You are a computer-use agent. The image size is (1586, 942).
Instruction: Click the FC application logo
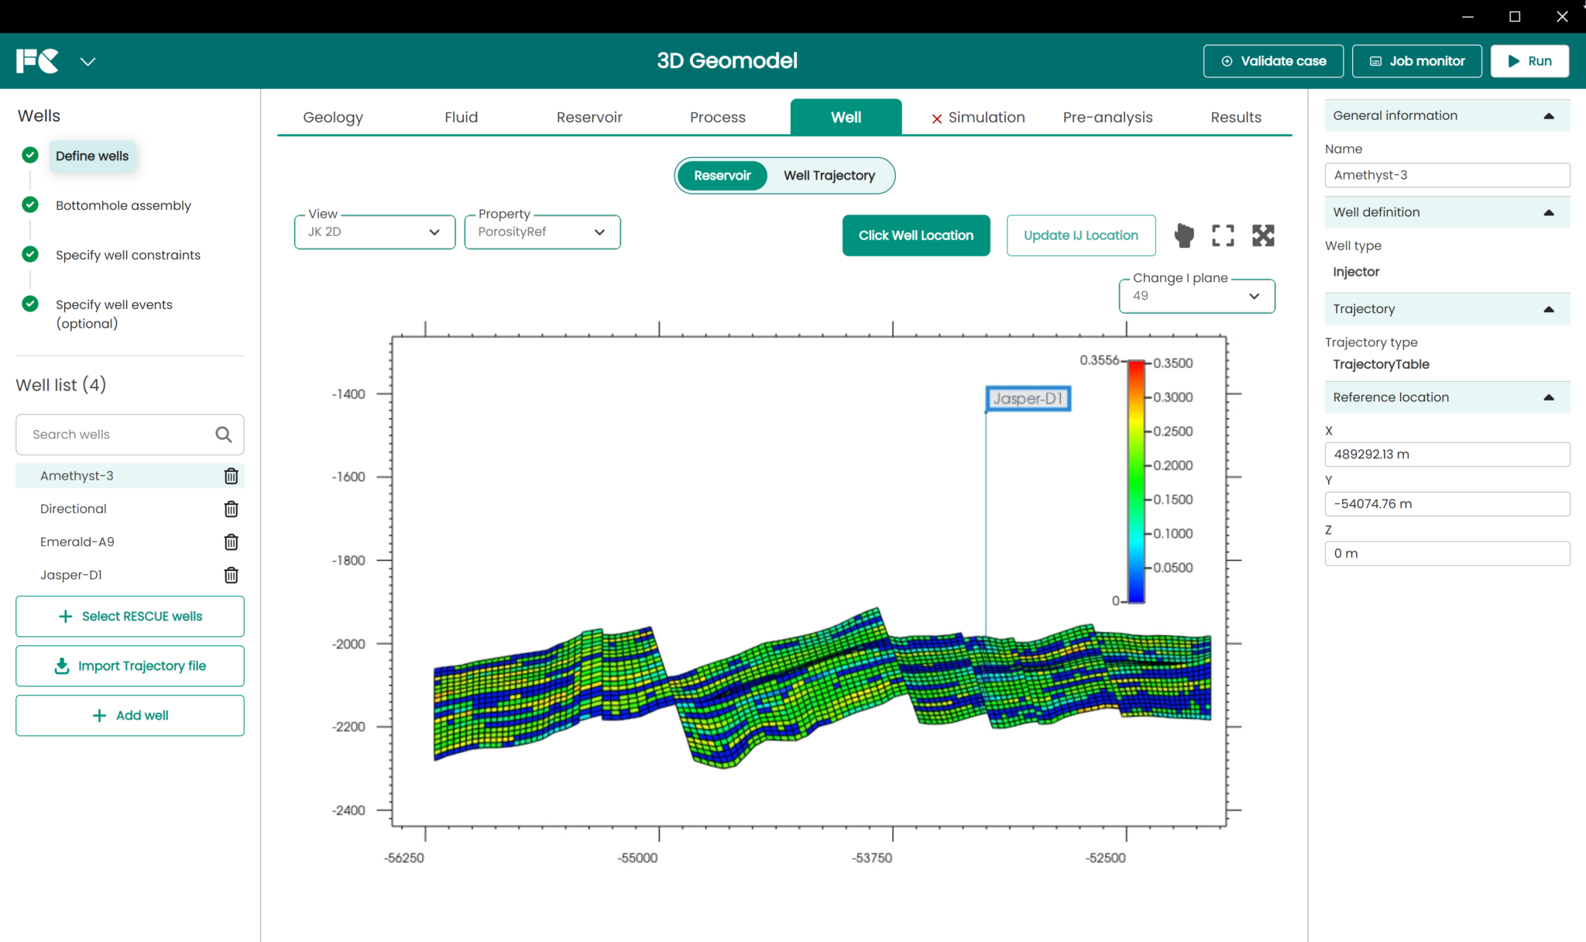38,61
